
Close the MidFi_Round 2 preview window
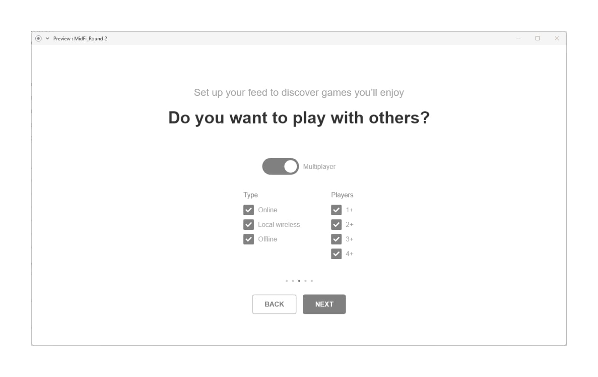(556, 38)
